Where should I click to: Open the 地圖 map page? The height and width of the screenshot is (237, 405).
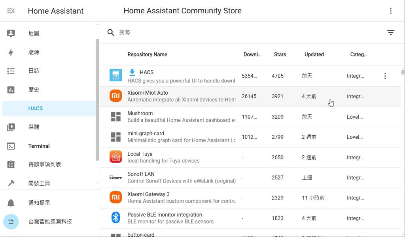click(x=34, y=34)
